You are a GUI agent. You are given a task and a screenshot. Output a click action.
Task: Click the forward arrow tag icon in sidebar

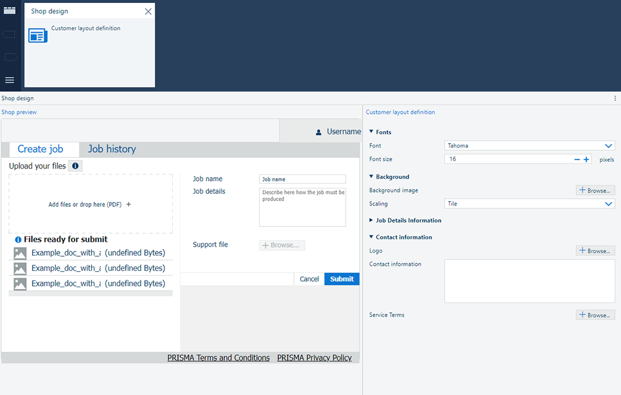click(x=11, y=58)
